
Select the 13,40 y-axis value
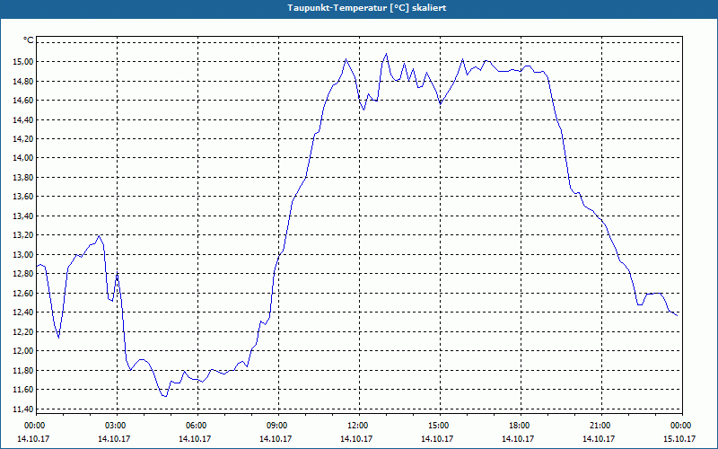pos(23,216)
